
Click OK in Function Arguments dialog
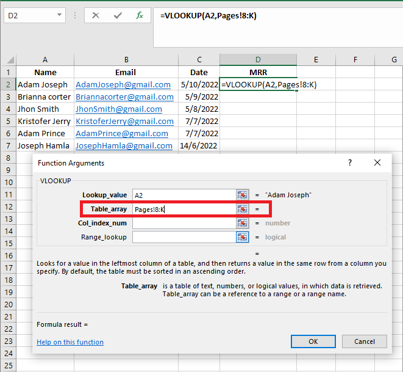pyautogui.click(x=313, y=341)
